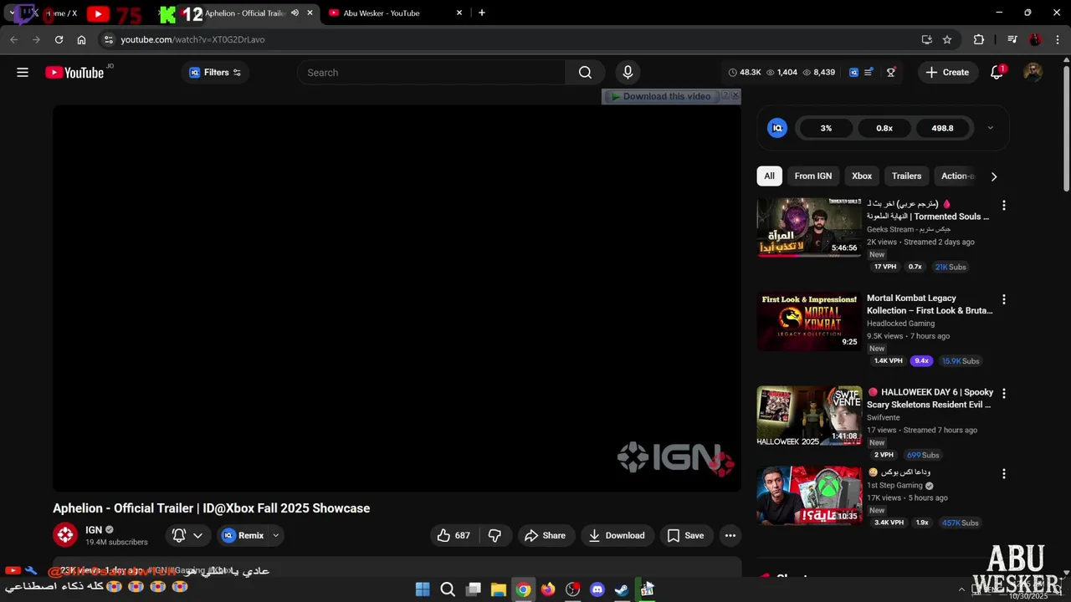The image size is (1071, 602).
Task: Click the vidIQ logo icon in stats bar
Action: tap(853, 73)
